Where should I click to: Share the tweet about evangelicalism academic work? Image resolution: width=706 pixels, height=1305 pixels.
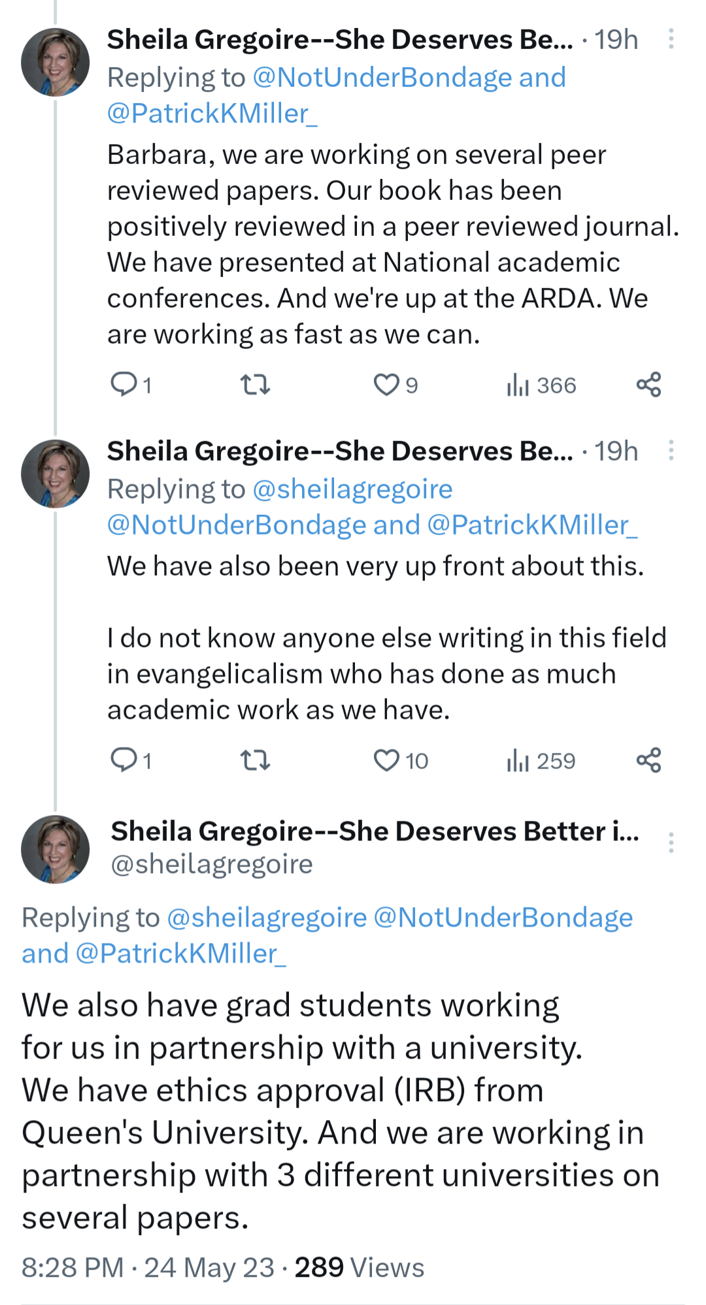(648, 760)
